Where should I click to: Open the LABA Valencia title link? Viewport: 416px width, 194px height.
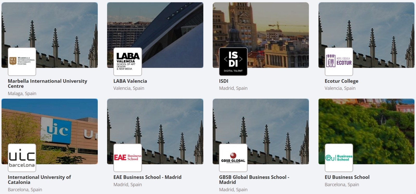(x=130, y=81)
